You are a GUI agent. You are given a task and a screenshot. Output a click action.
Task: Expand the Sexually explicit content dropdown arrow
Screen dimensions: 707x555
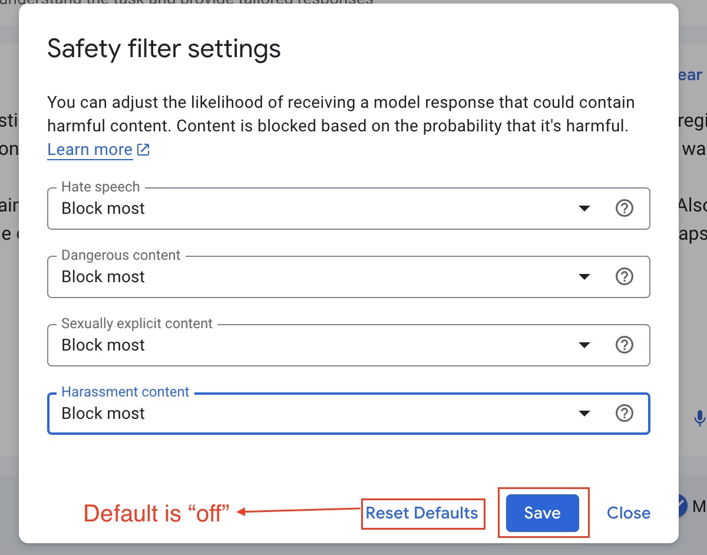[x=584, y=345]
